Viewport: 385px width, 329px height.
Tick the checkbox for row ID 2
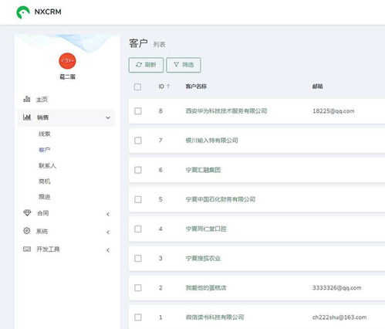(138, 287)
